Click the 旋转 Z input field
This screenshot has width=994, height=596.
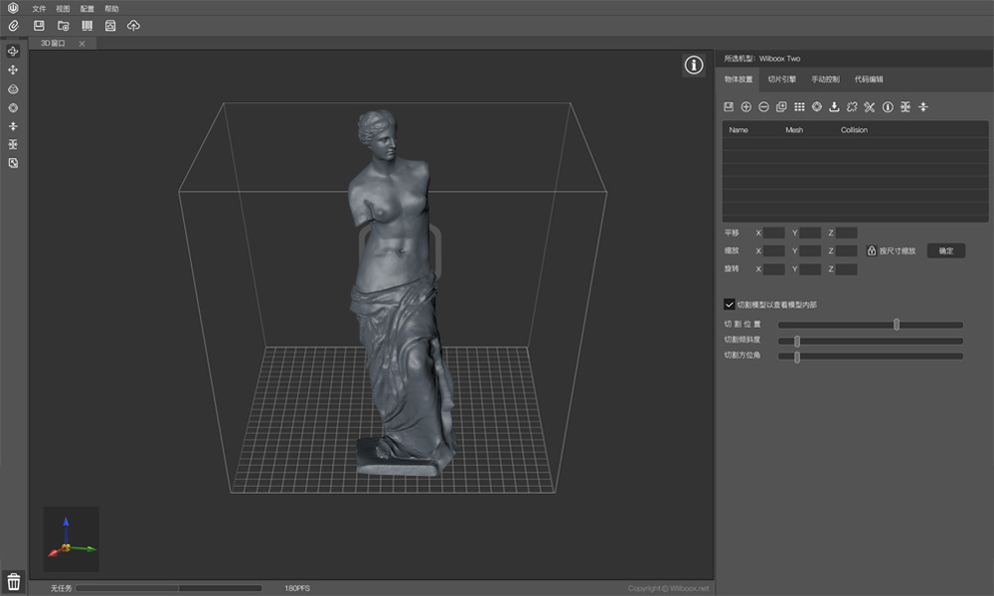846,269
